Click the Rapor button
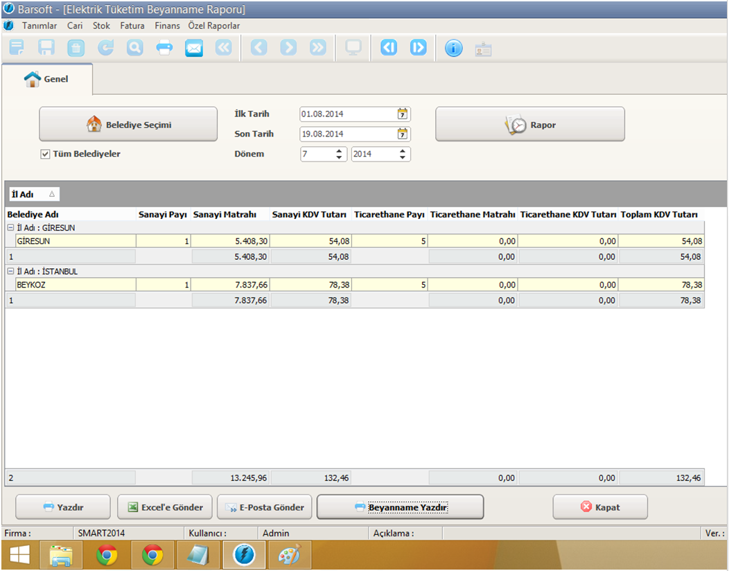Screen dimensions: 729x571 tap(530, 125)
